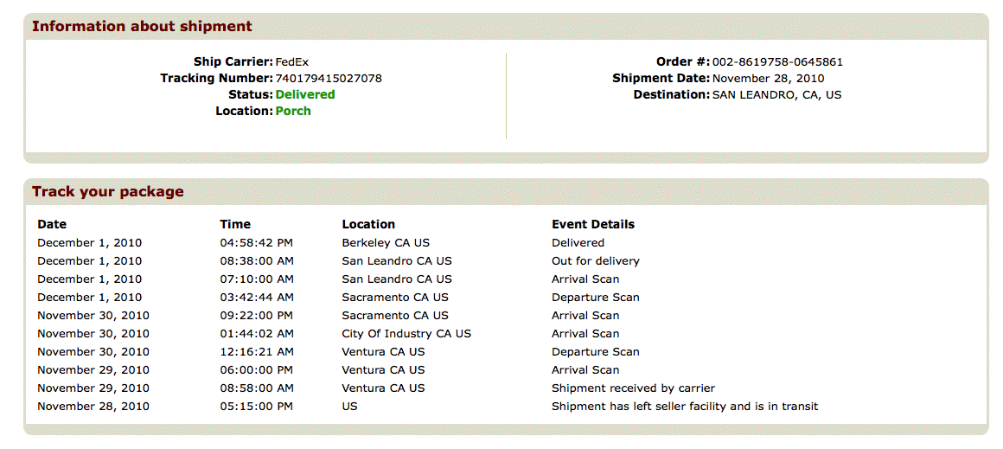The image size is (1003, 449).
Task: Select the FedEx ship carrier value
Action: tap(292, 62)
